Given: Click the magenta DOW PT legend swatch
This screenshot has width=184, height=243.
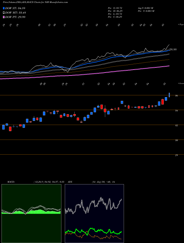Looking at the screenshot, I should 4,17.
